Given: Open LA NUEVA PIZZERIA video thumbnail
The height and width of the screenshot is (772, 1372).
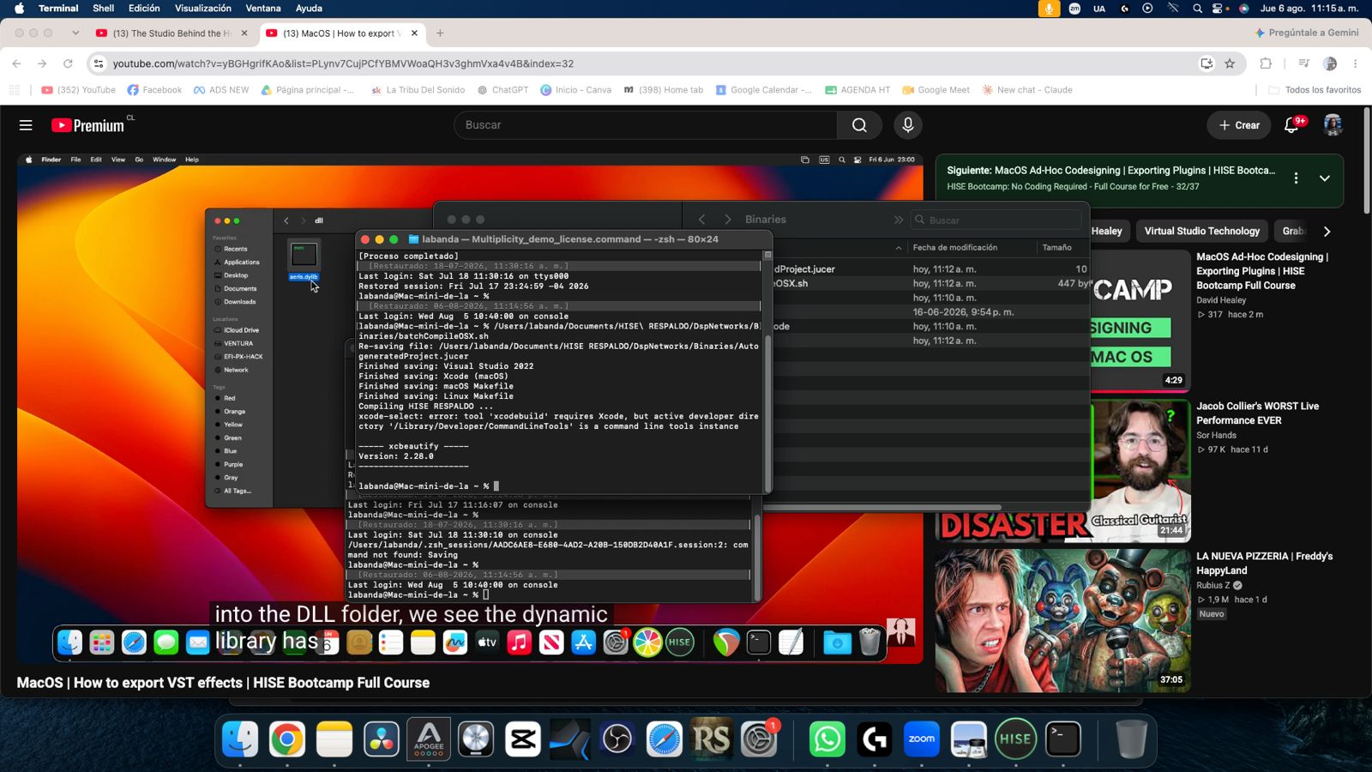Looking at the screenshot, I should [x=1063, y=621].
